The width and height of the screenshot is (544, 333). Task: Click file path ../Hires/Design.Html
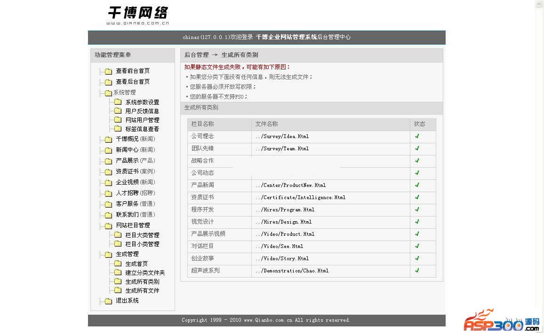[283, 222]
